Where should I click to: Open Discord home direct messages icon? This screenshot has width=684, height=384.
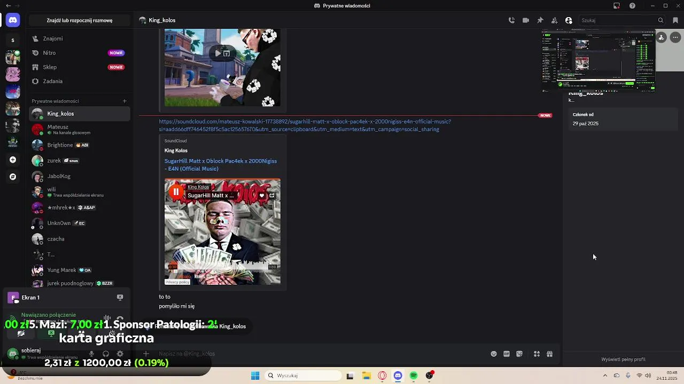13,20
